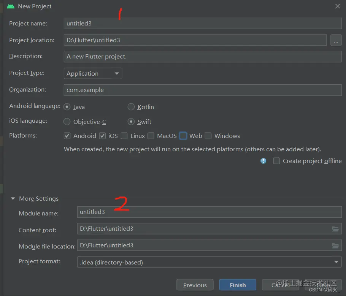The height and width of the screenshot is (296, 346).
Task: Select Java as the Android language
Action: click(x=67, y=107)
